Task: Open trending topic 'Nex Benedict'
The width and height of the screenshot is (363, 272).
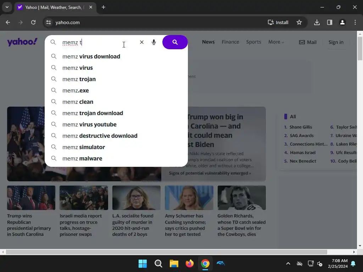Action: [303, 161]
